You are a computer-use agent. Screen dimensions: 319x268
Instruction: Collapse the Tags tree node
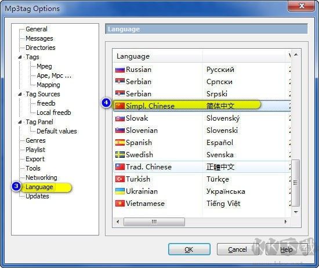[x=20, y=57]
